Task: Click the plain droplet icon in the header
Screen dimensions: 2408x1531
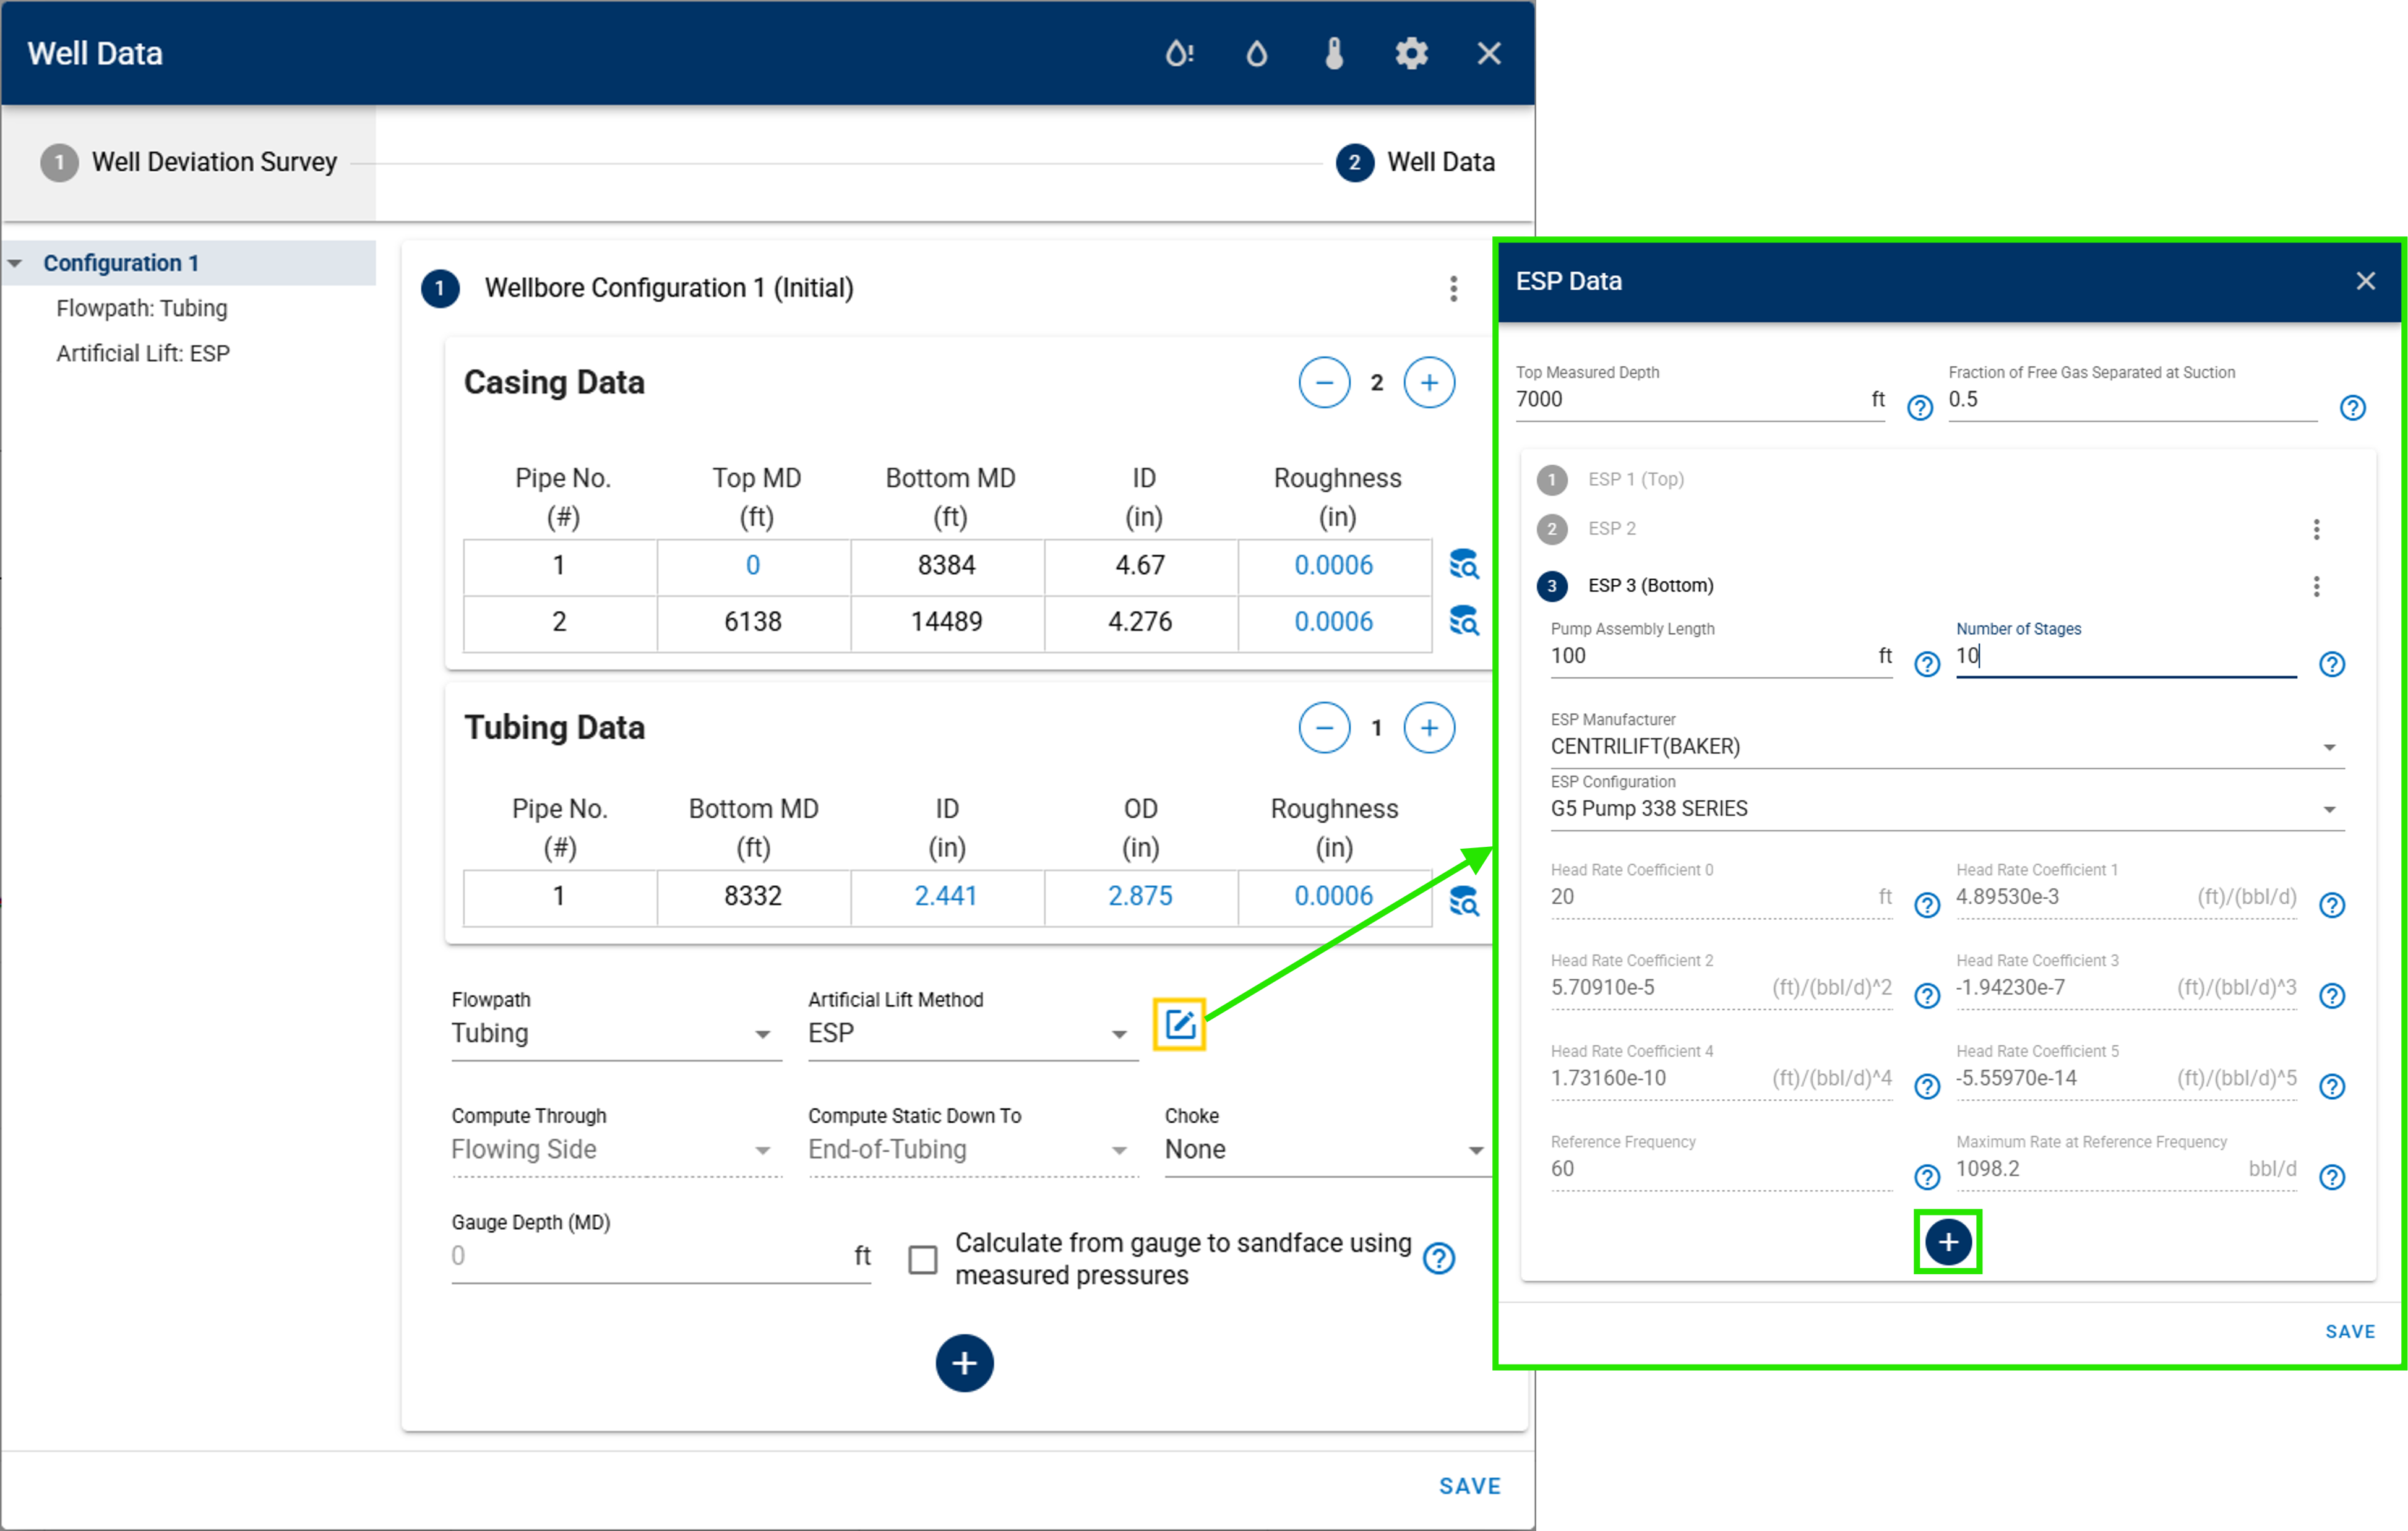Action: [1256, 53]
